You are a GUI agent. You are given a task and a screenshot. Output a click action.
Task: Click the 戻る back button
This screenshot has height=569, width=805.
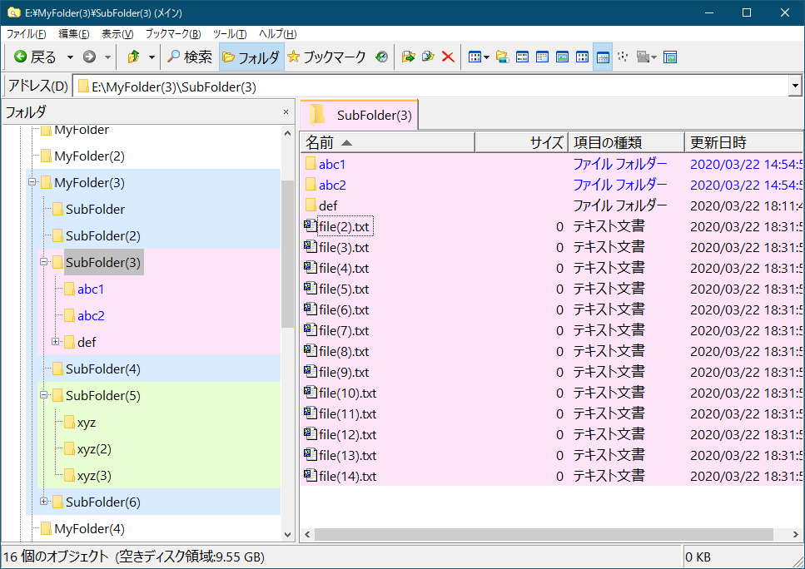(x=35, y=57)
